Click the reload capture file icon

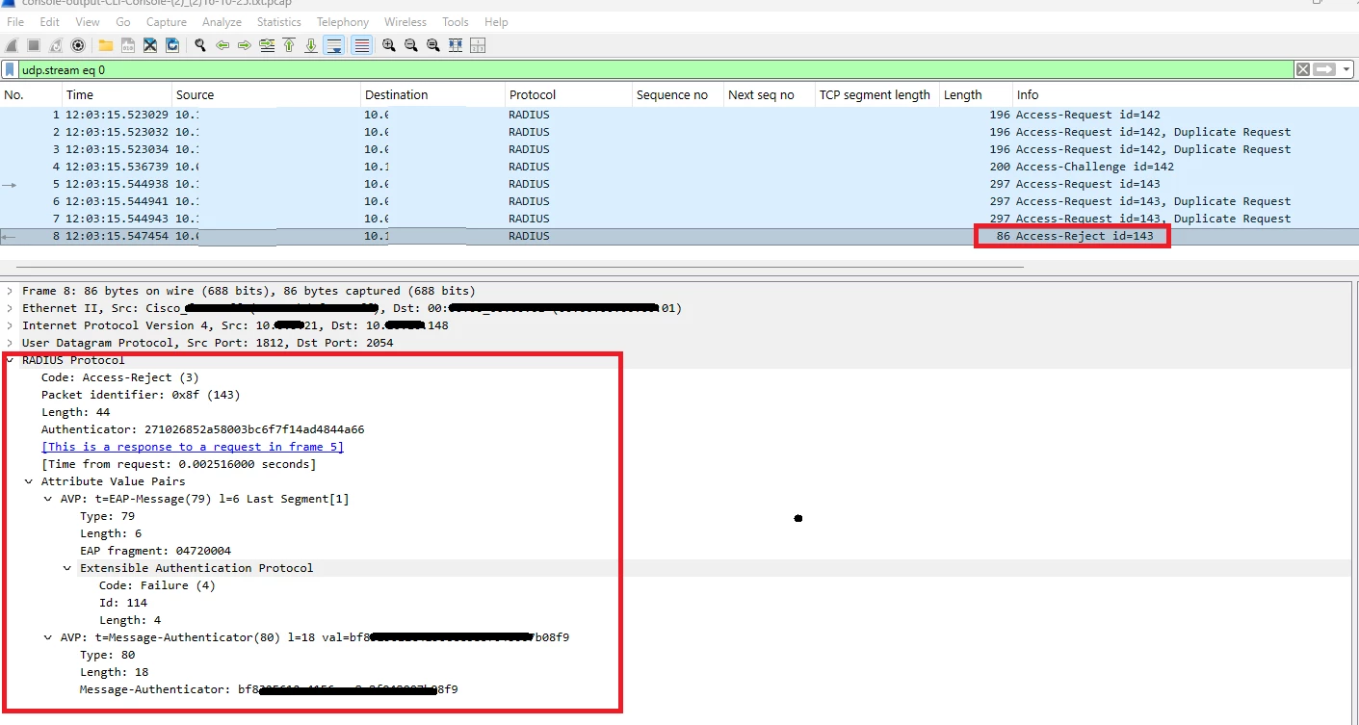(x=172, y=45)
